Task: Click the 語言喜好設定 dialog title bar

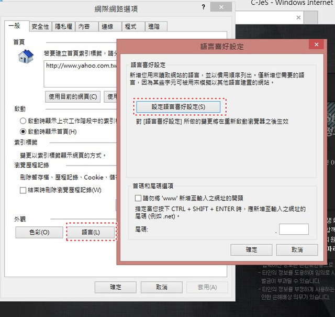Action: [222, 47]
